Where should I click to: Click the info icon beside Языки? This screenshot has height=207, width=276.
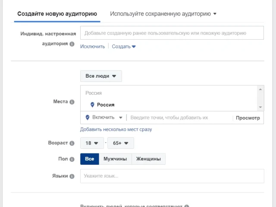pyautogui.click(x=72, y=176)
